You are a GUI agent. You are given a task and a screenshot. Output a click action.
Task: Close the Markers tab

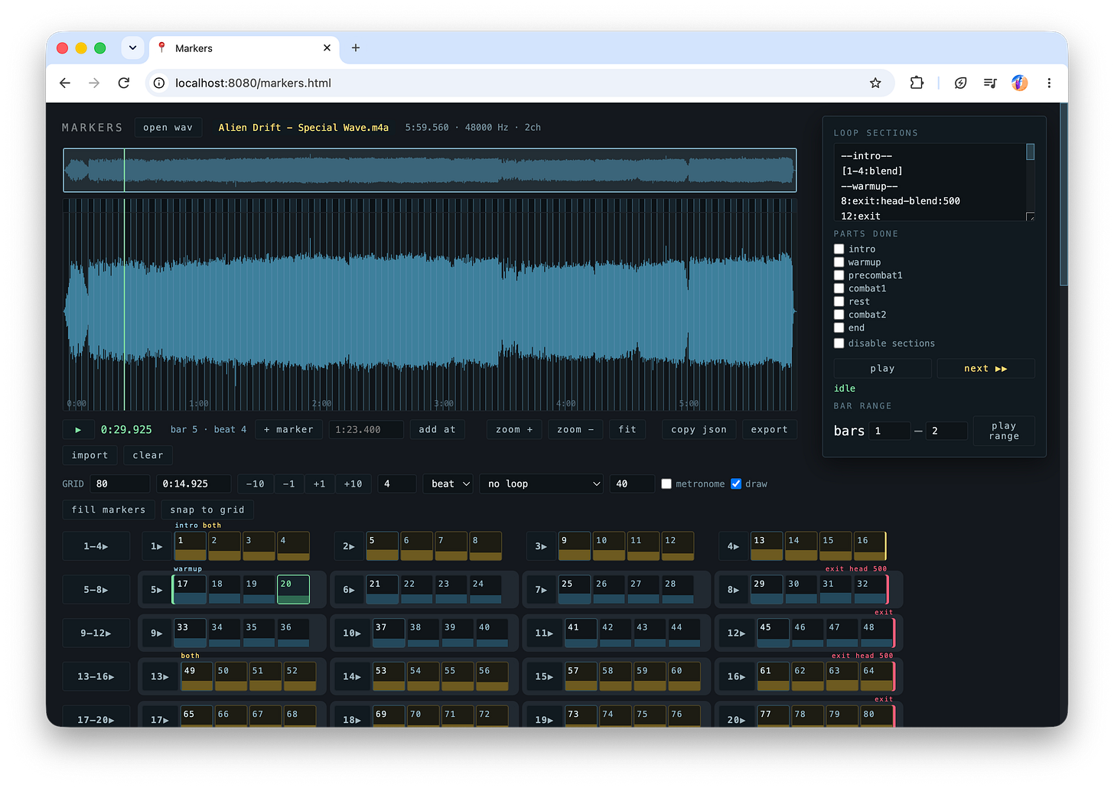(x=327, y=47)
